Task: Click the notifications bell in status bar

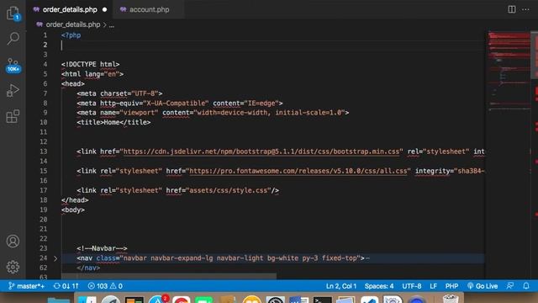Action: pyautogui.click(x=526, y=286)
